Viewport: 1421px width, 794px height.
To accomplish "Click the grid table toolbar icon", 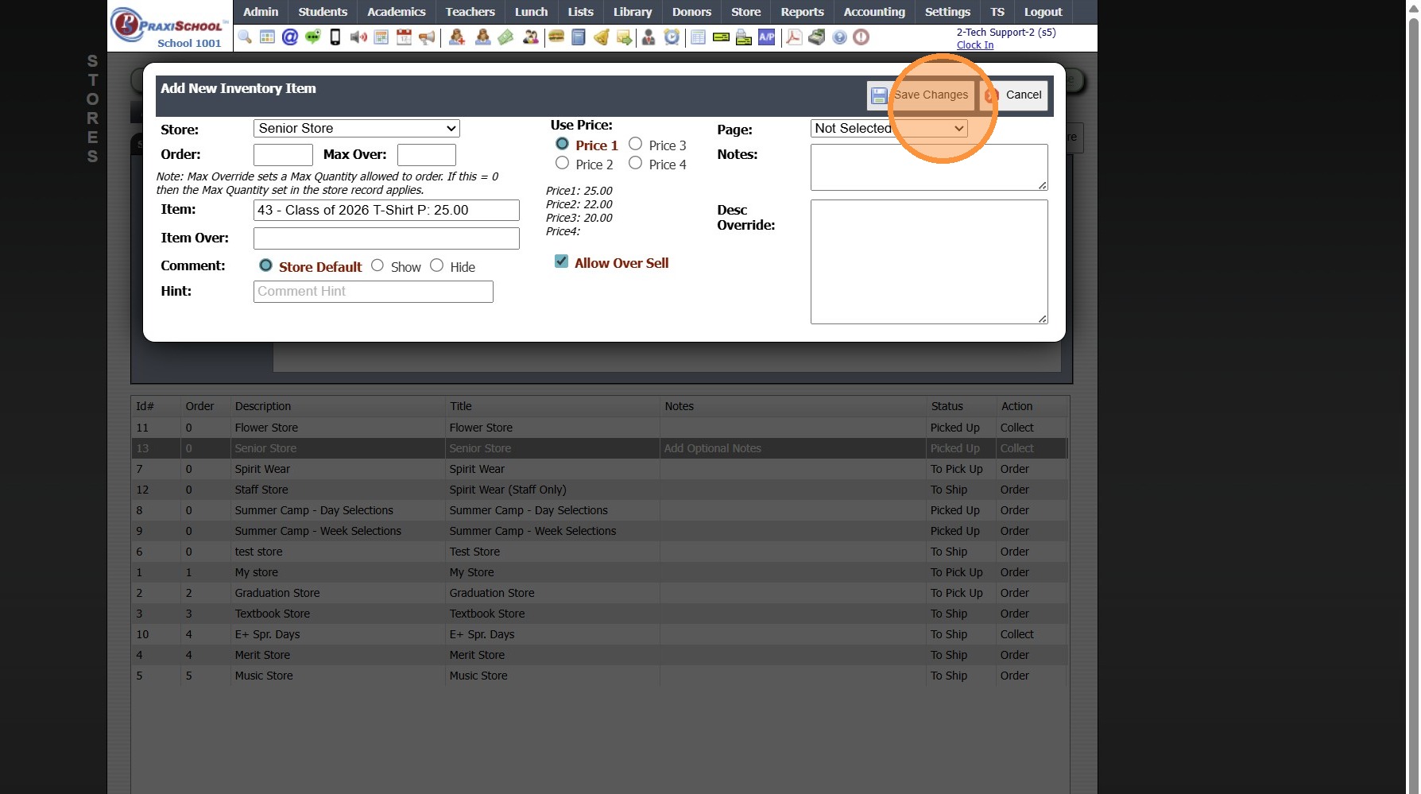I will click(x=267, y=37).
